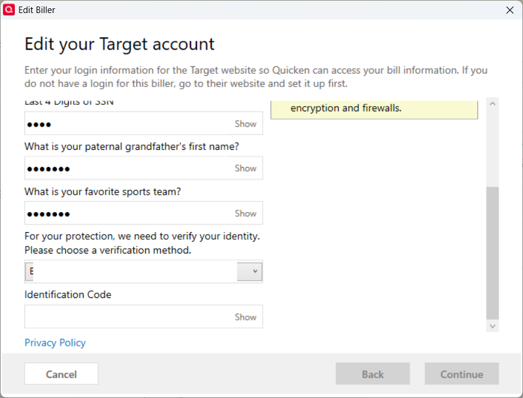The height and width of the screenshot is (398, 523).
Task: Show the Last 4 Digits of SSN value
Action: point(245,124)
